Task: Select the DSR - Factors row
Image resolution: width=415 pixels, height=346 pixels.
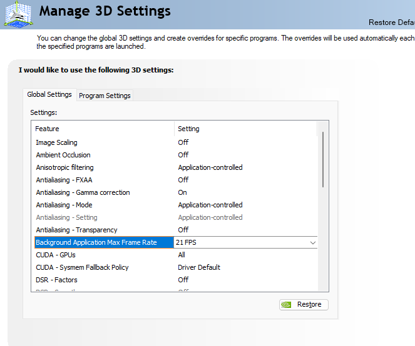Action: (56, 280)
